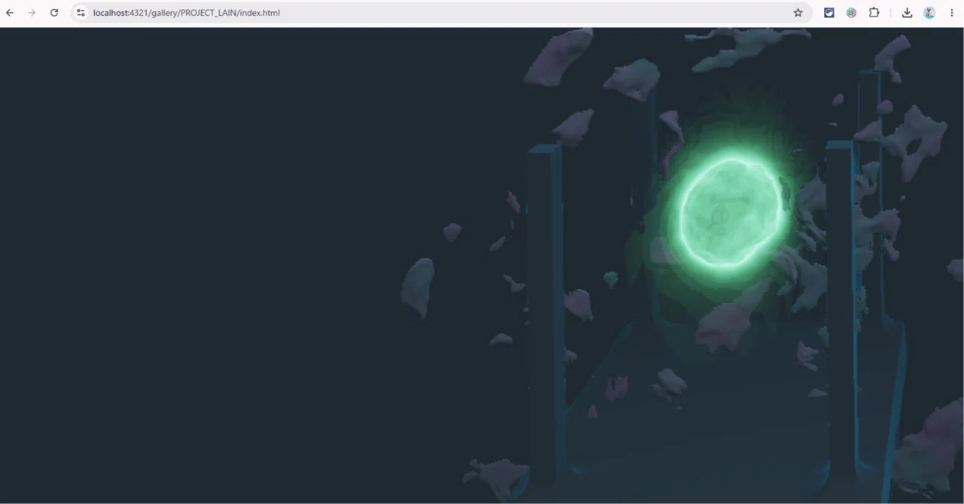
Task: Reload the PROJECT_LAIN page
Action: point(54,13)
